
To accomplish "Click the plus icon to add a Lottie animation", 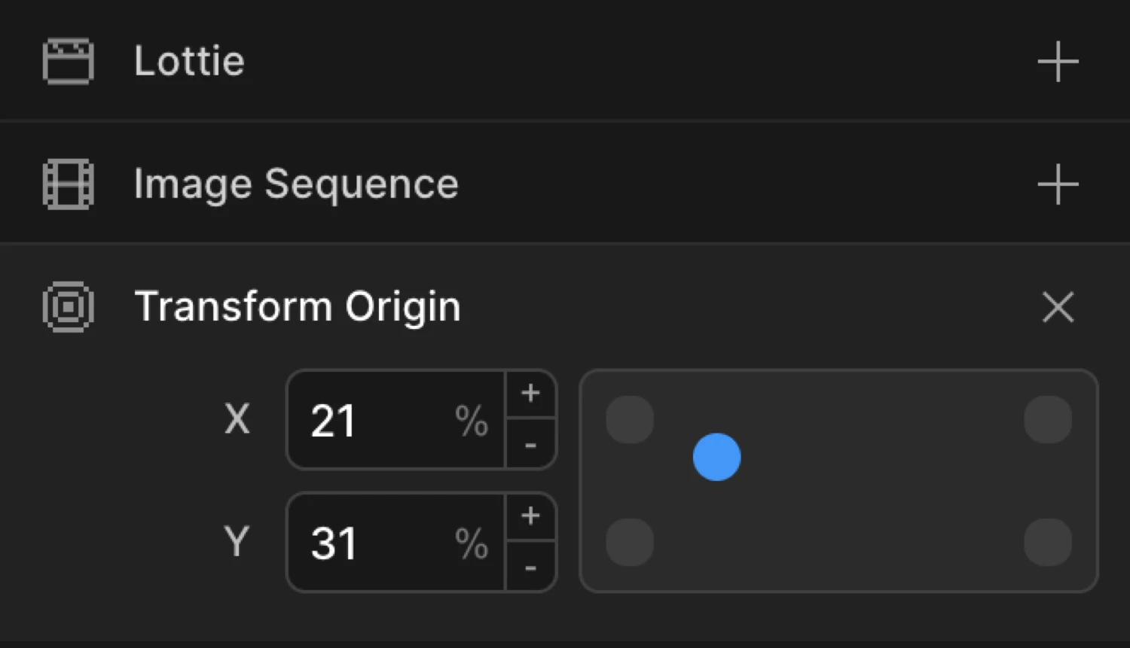I will [1058, 62].
